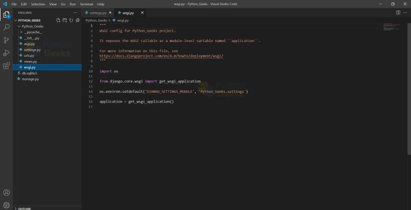Open the Search view in activity bar
The height and width of the screenshot is (210, 411).
click(x=6, y=27)
